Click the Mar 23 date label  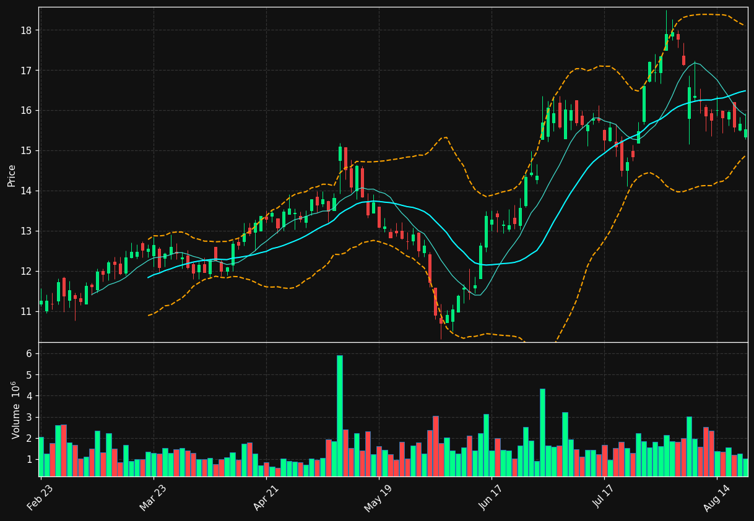tap(153, 498)
